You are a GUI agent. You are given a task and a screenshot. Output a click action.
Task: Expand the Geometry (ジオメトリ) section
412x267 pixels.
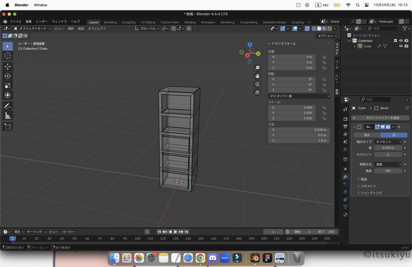pos(366,186)
